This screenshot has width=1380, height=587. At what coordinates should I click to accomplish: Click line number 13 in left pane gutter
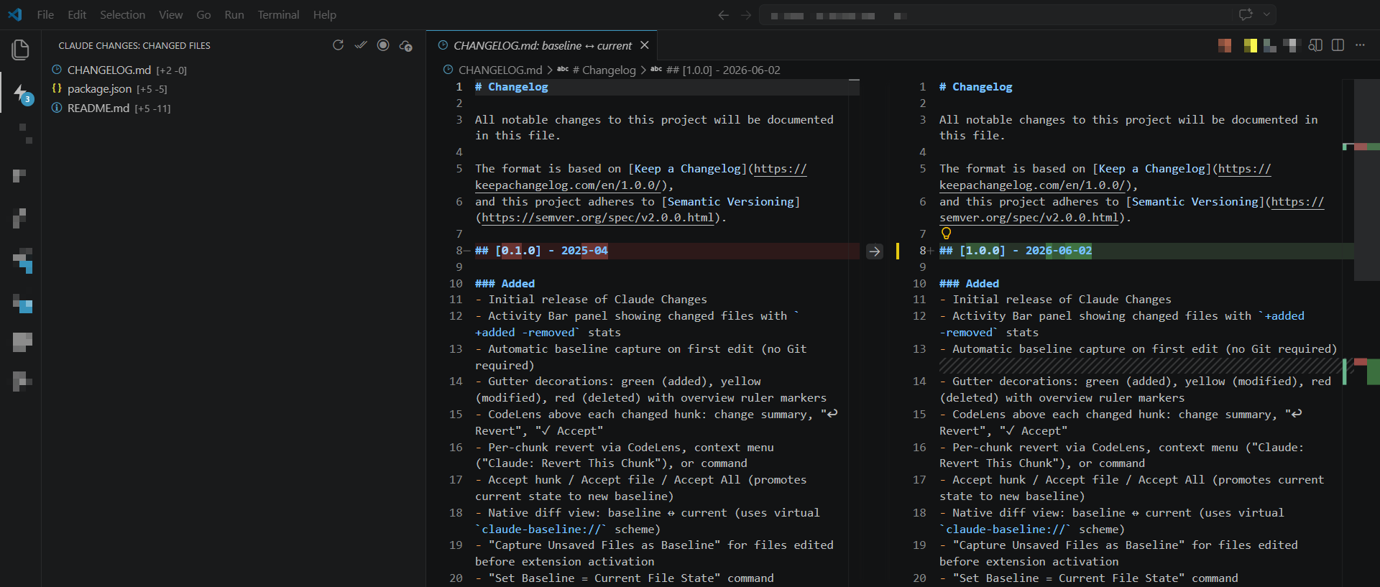456,349
